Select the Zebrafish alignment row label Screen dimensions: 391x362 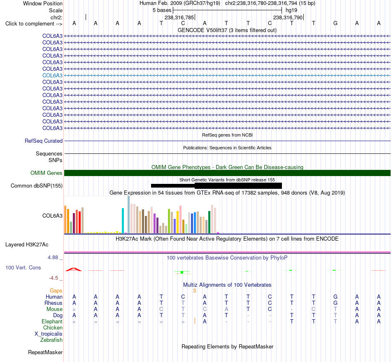pos(51,340)
